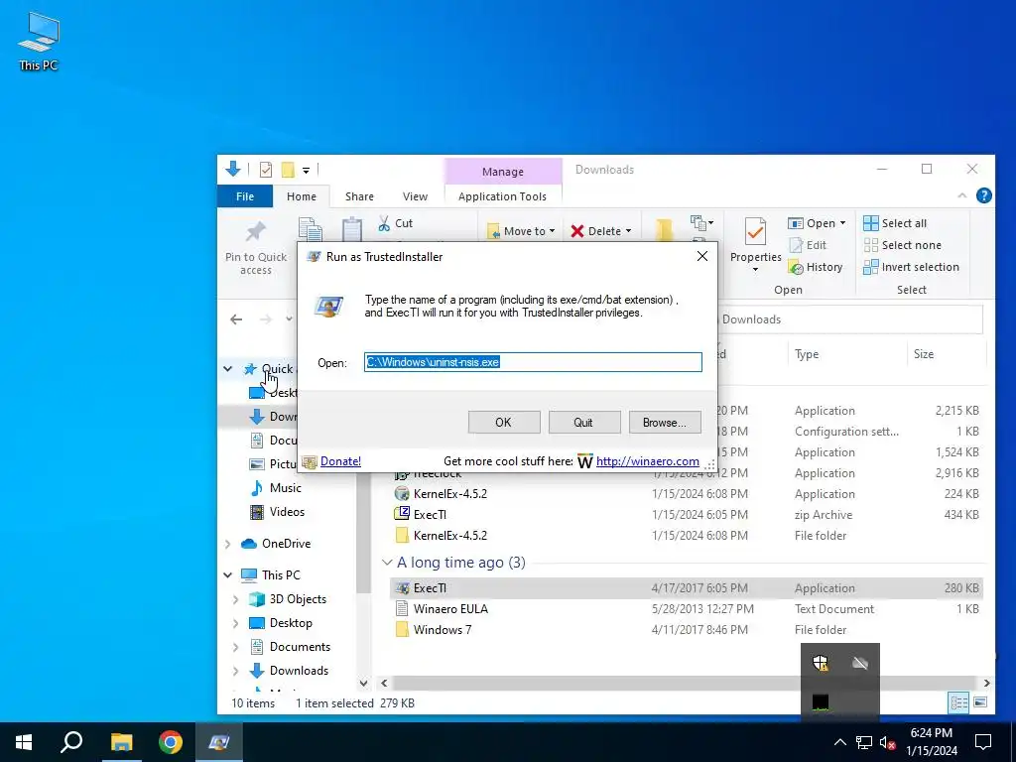Click the OneDrive cloud tray icon
The image size is (1016, 762).
860,663
